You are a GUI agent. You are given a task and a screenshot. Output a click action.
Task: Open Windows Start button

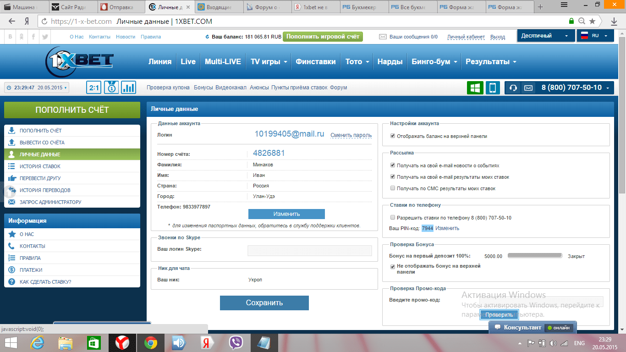coord(11,343)
